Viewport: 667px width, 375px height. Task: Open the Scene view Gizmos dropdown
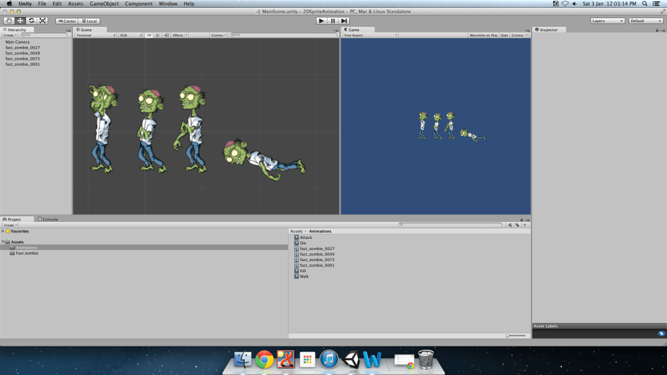tap(219, 35)
